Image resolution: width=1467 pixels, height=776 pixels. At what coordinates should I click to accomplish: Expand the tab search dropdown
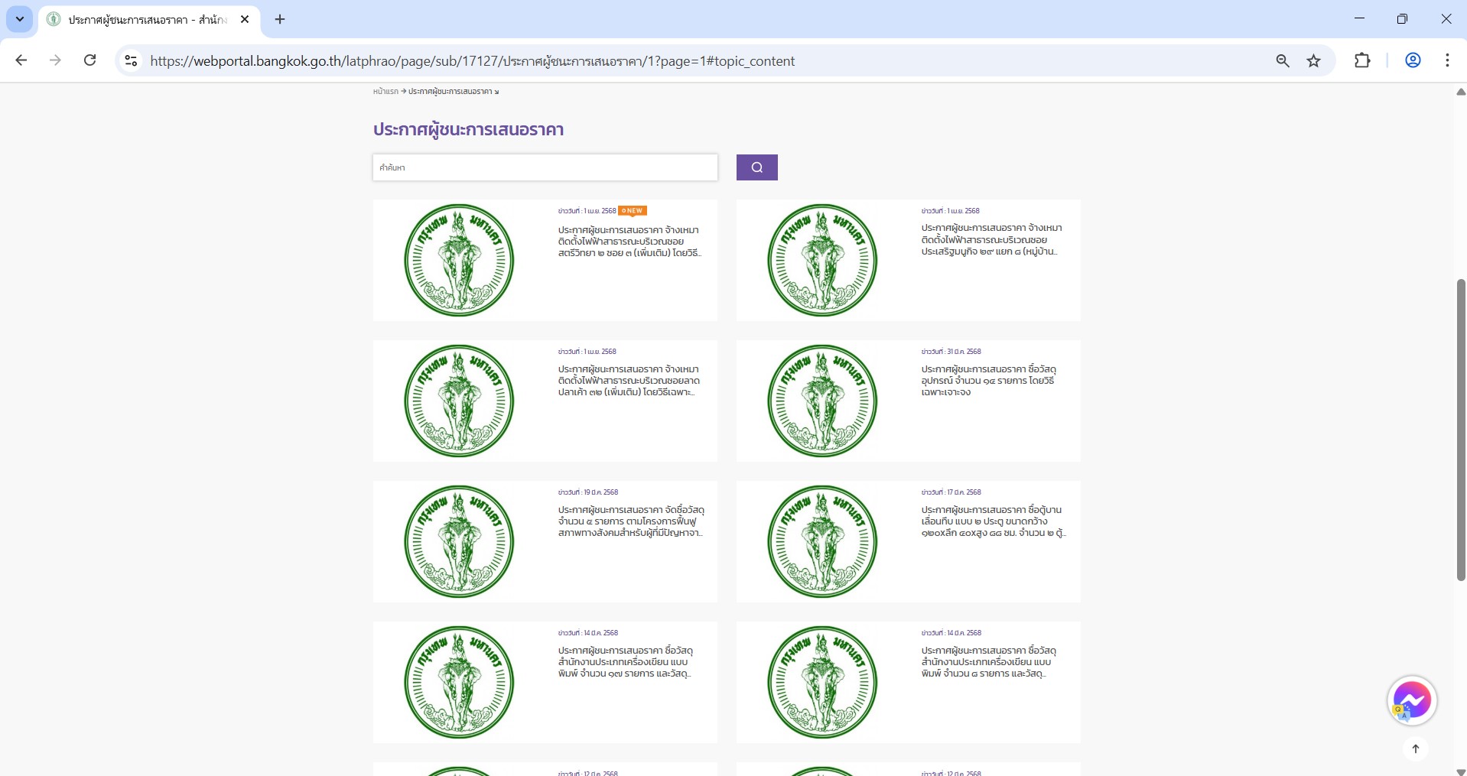(20, 19)
